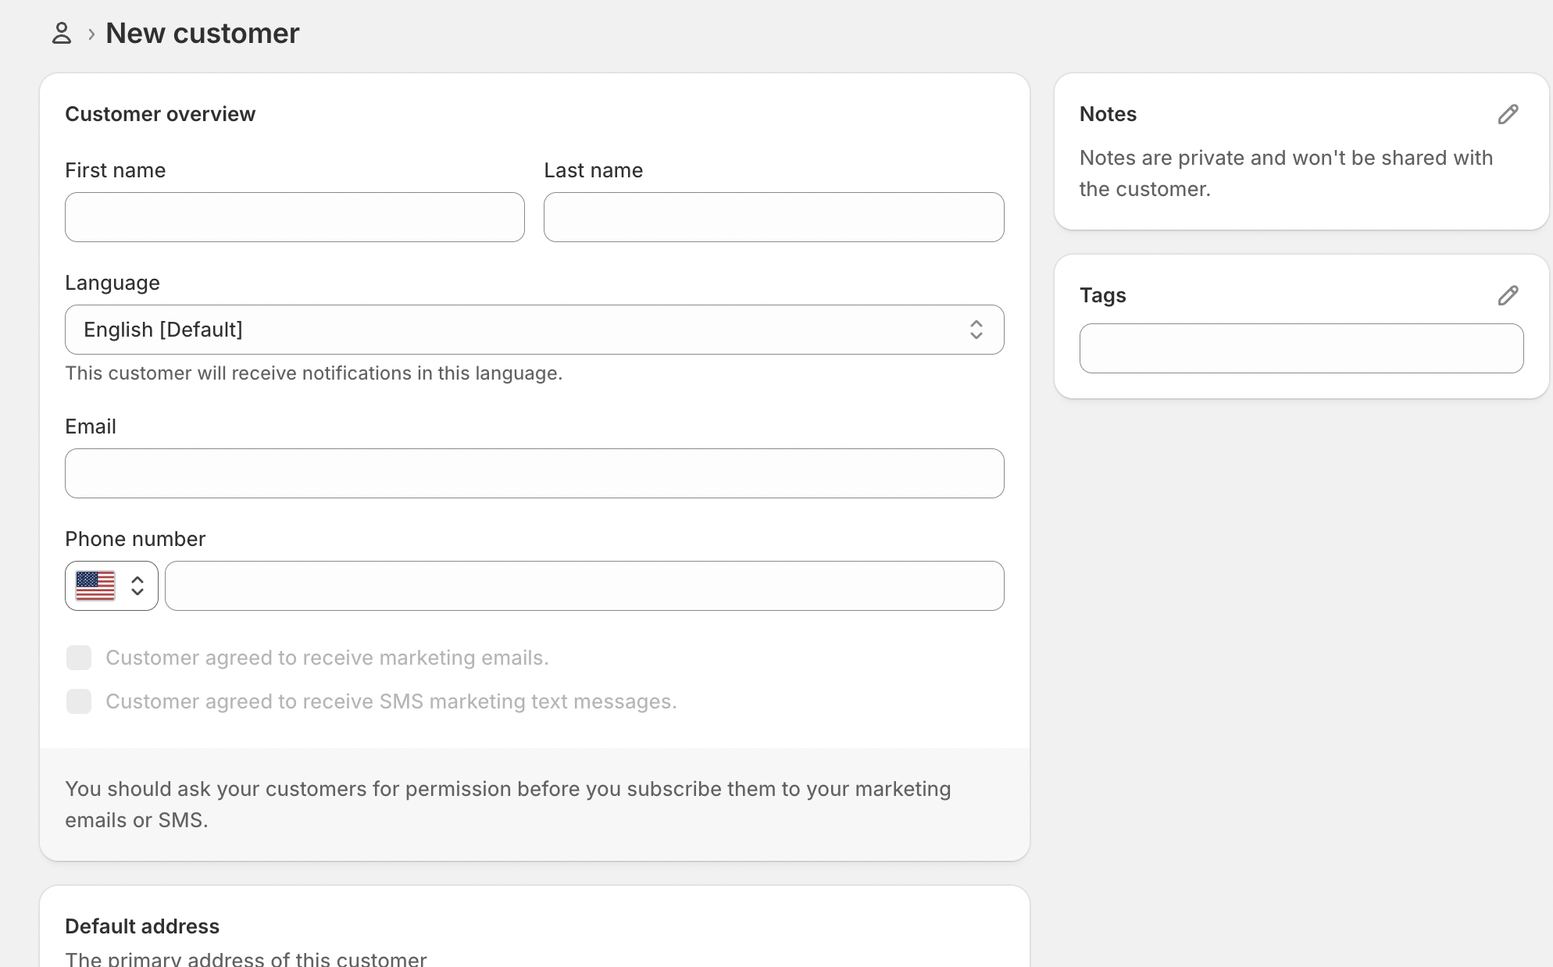Click the Default address section heading
Screen dimensions: 1553x967
142,926
